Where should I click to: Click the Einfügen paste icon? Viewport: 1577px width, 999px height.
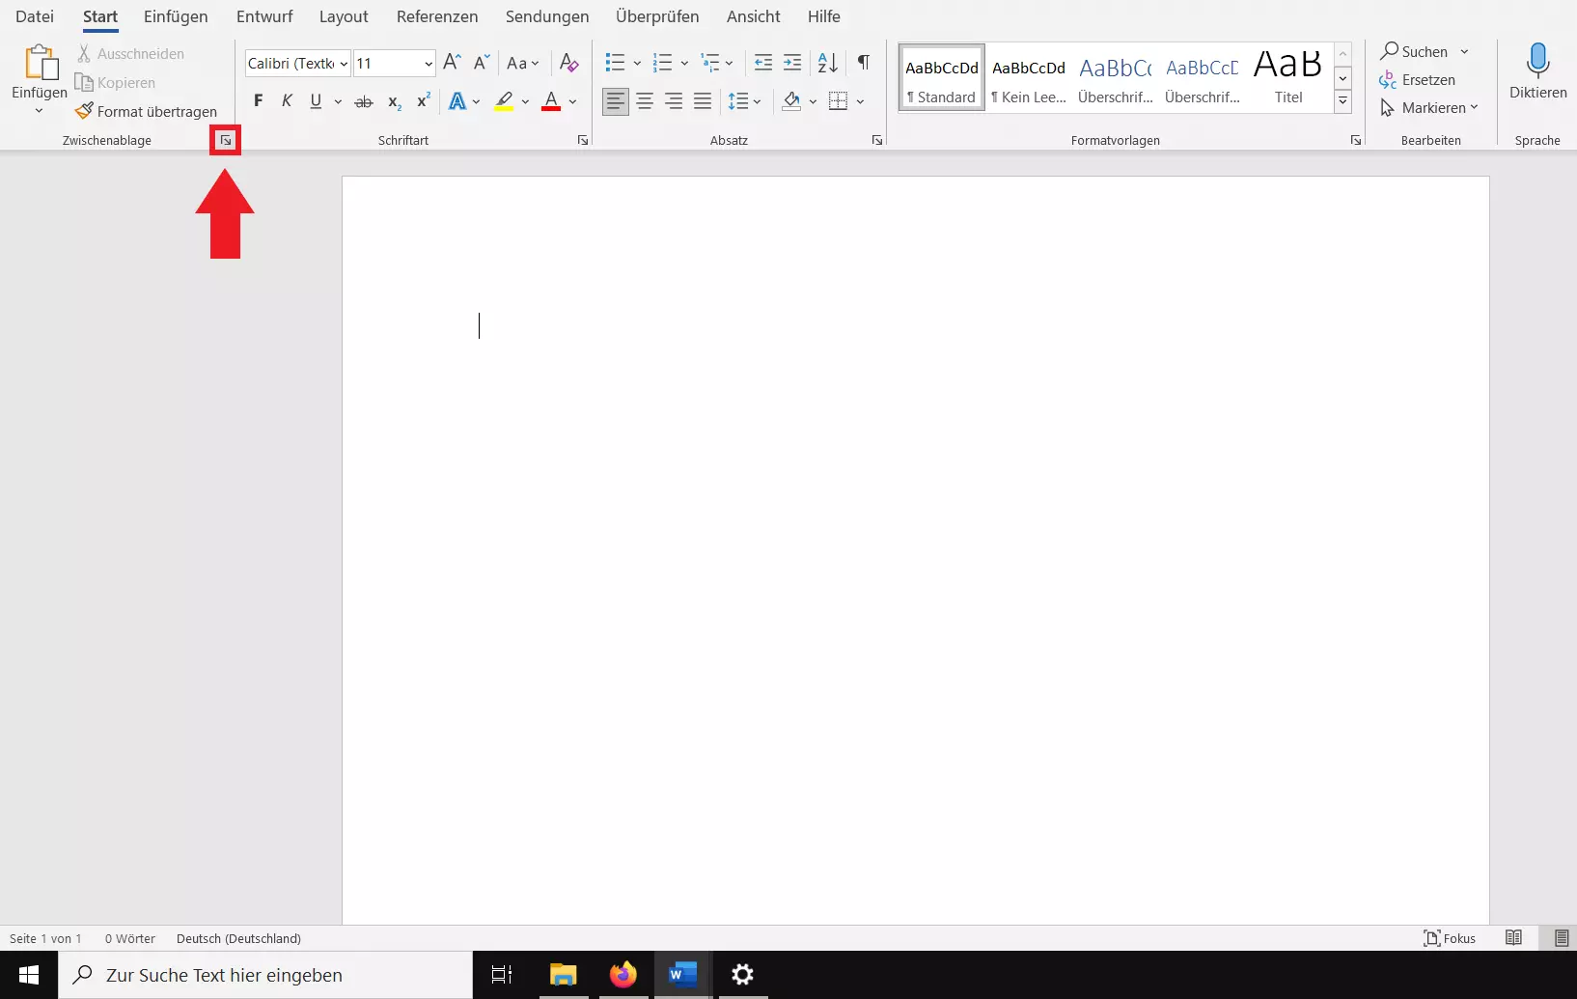pos(40,62)
